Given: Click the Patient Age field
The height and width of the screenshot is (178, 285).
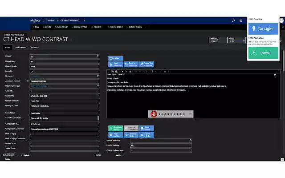Looking at the screenshot, I should coord(64,61).
